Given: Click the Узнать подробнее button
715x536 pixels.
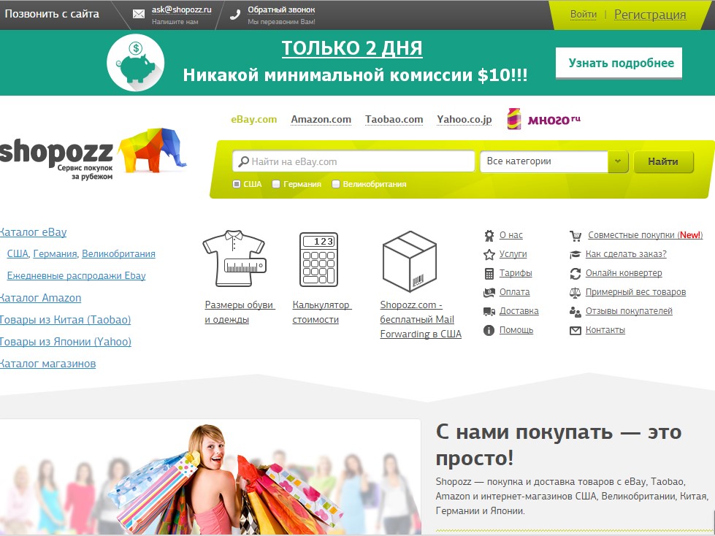Looking at the screenshot, I should (619, 63).
